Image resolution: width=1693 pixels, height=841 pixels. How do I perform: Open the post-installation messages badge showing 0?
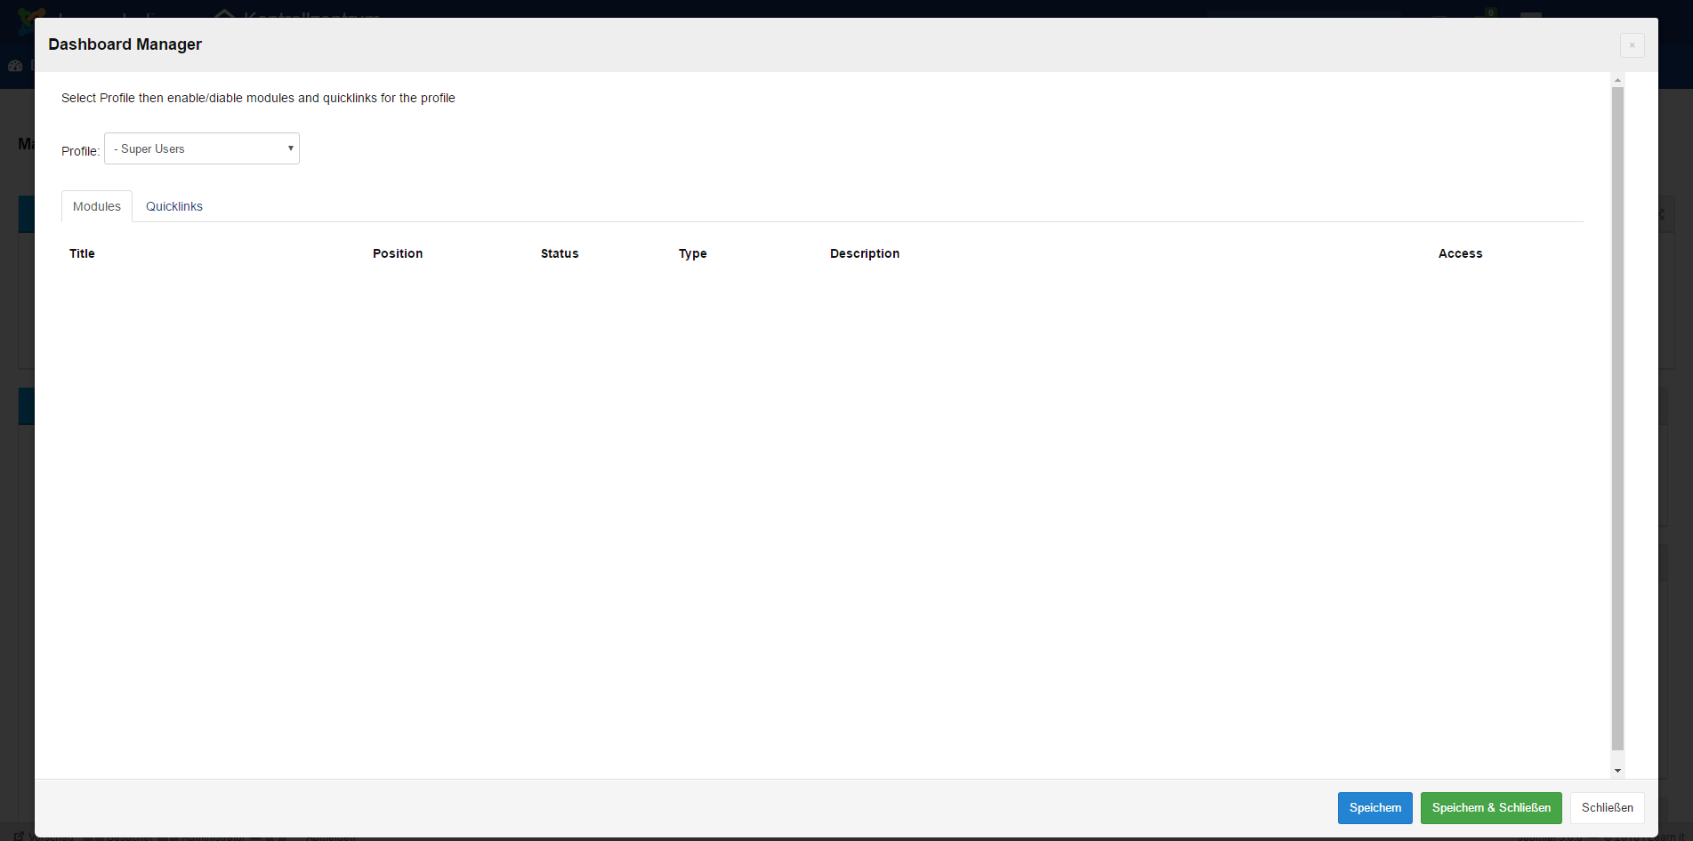coord(1490,12)
